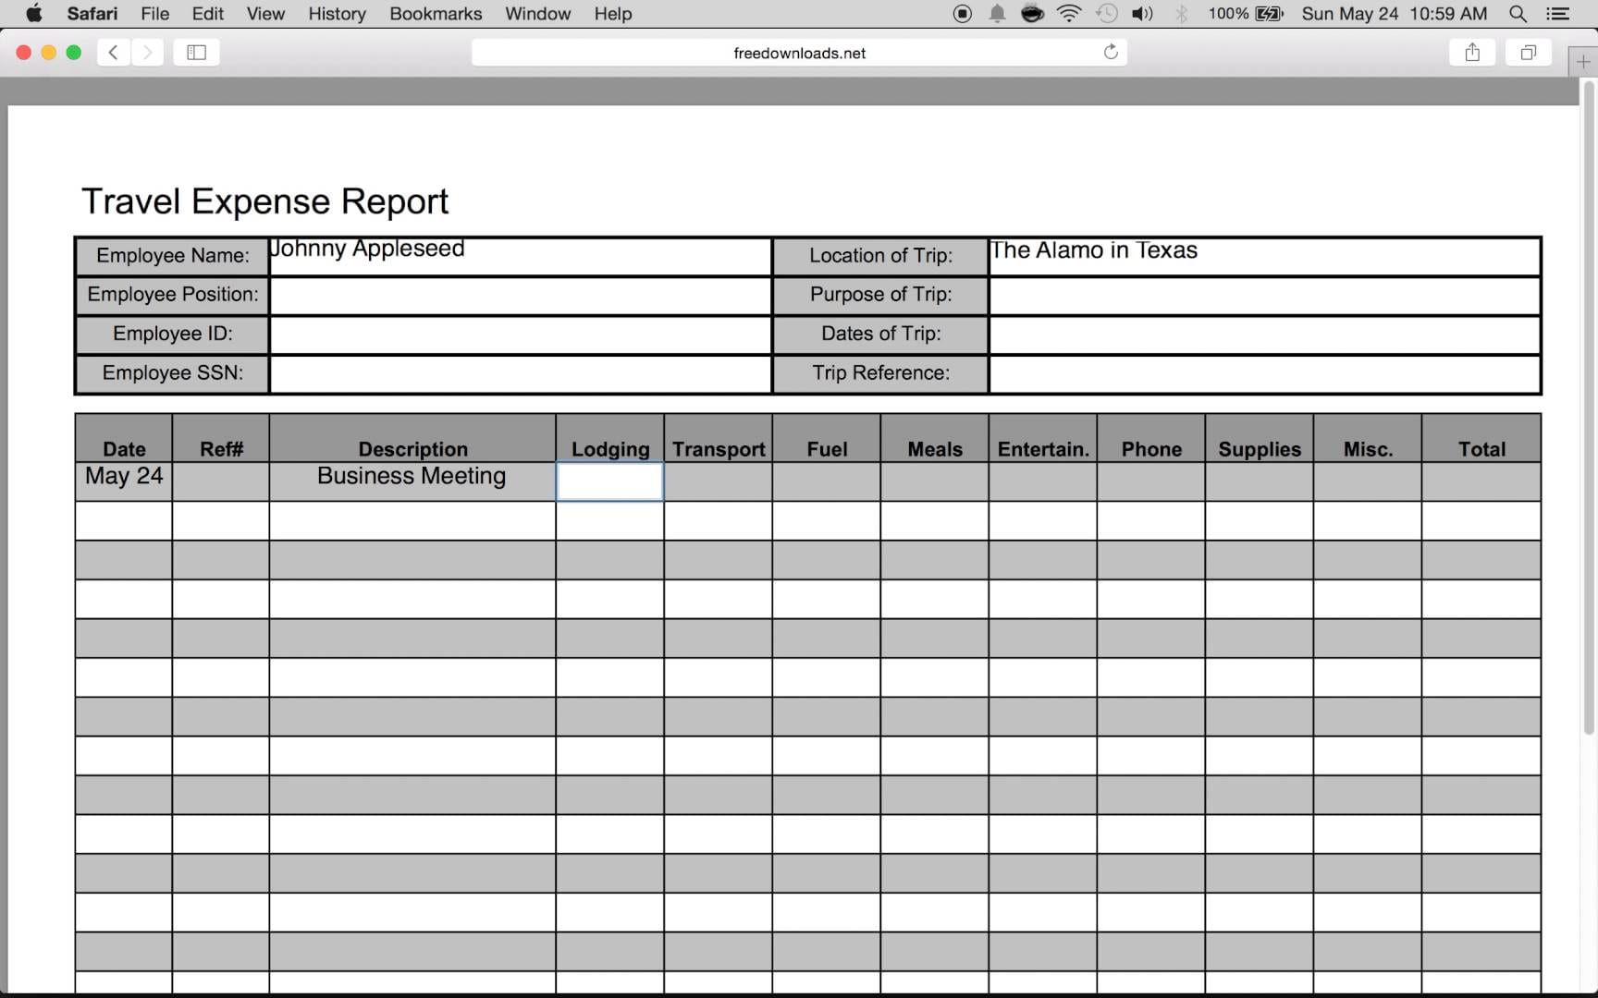
Task: Click the Safari back navigation arrow
Action: coord(113,53)
